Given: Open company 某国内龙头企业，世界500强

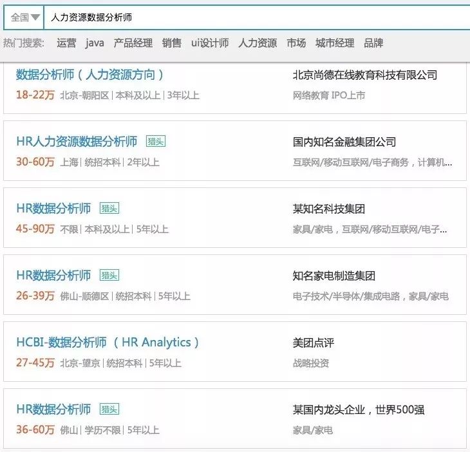Looking at the screenshot, I should tap(359, 410).
